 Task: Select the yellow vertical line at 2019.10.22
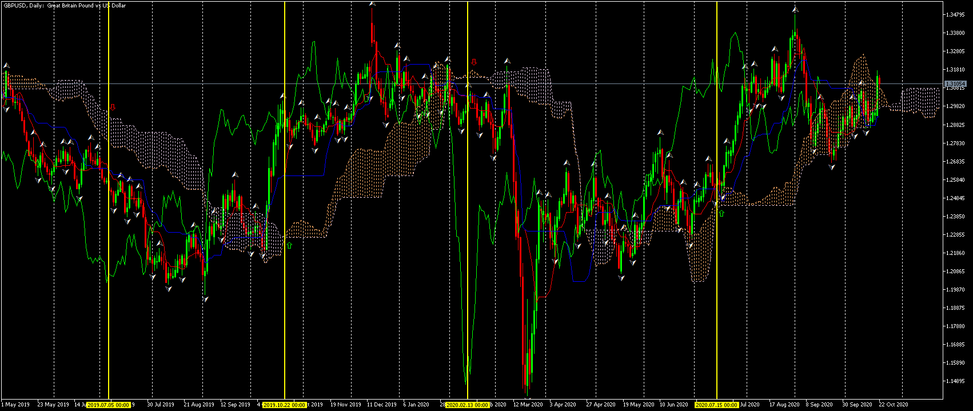(284, 200)
